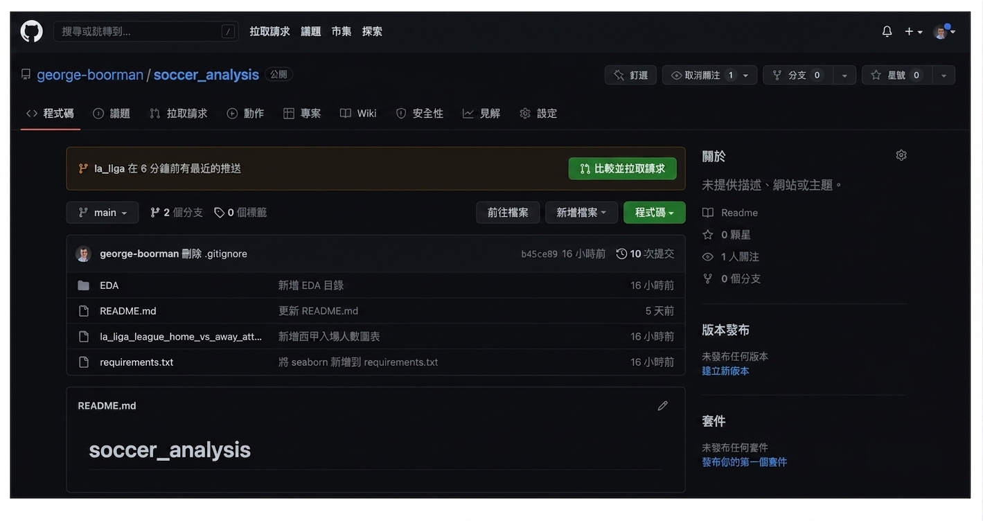The width and height of the screenshot is (983, 521).
Task: Open the la_liga_league_home_vs_away_att... file
Action: [x=181, y=337]
